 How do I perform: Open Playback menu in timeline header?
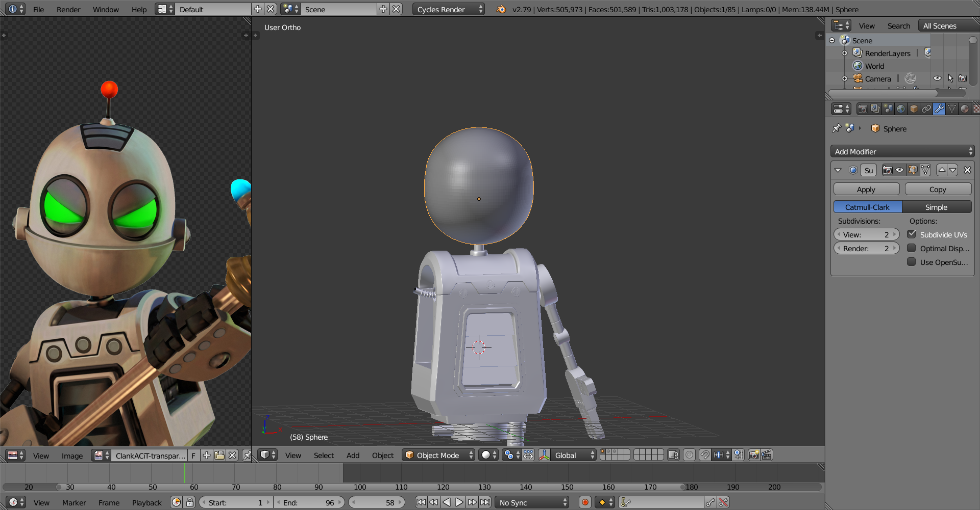click(146, 502)
